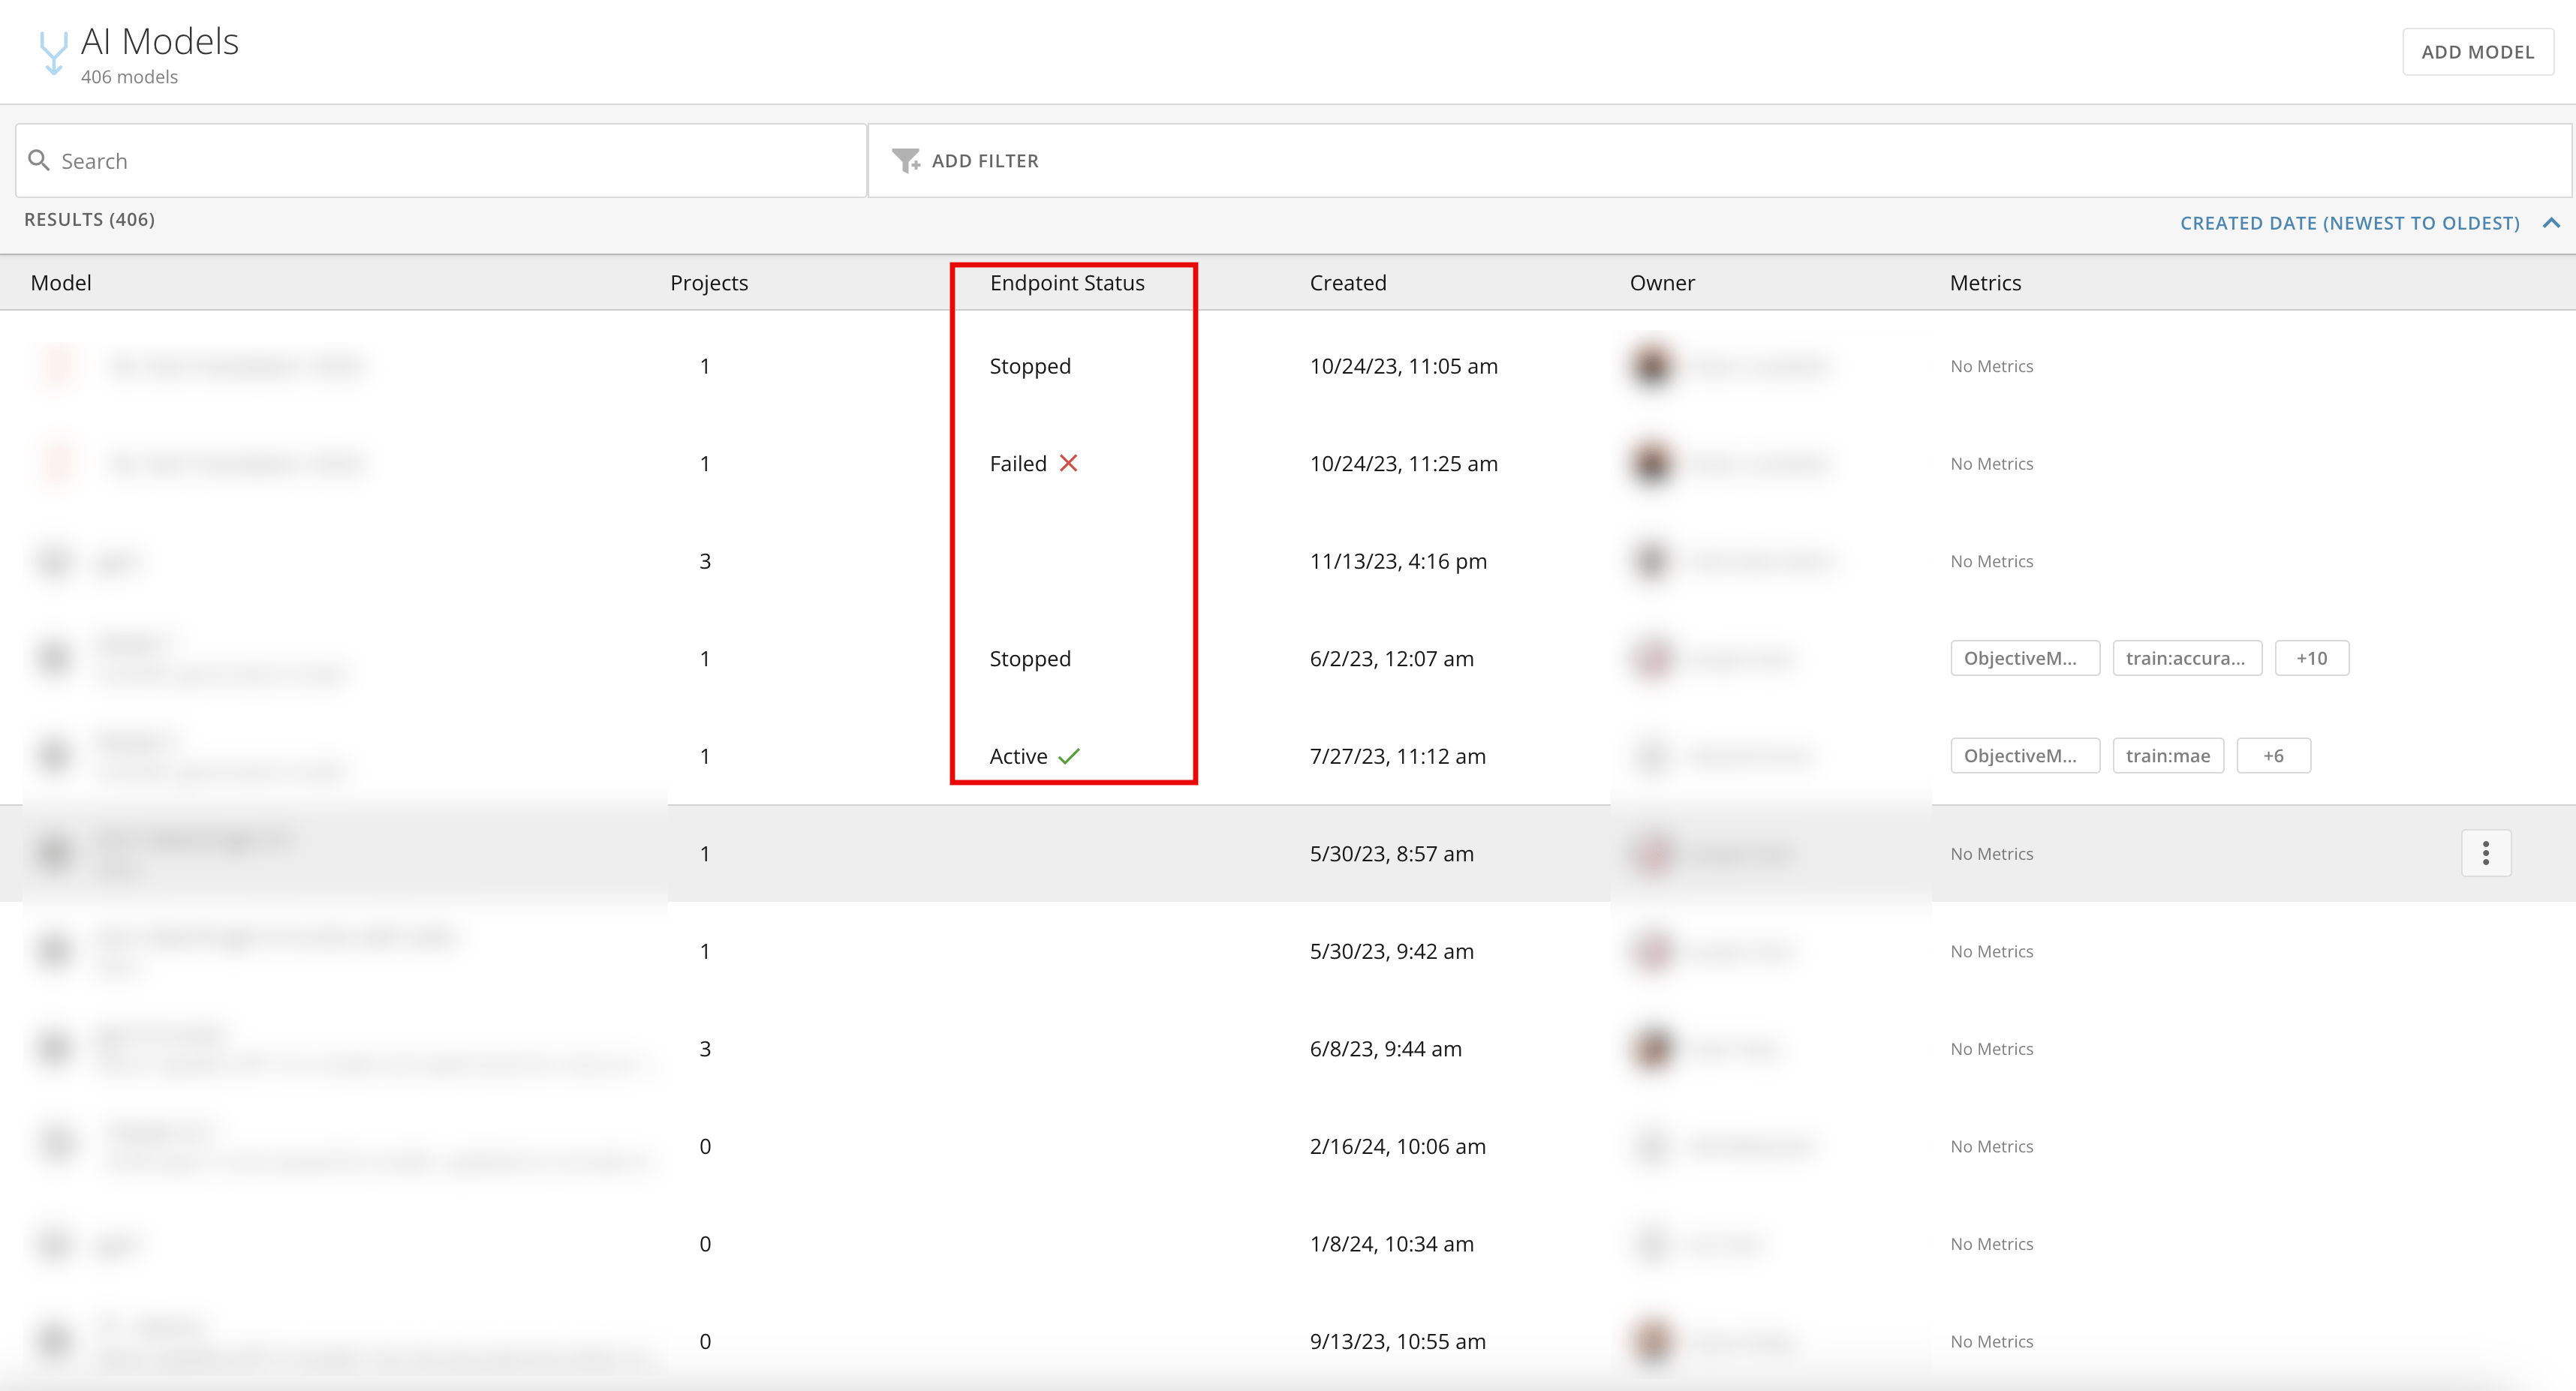Image resolution: width=2576 pixels, height=1391 pixels.
Task: Click owner avatar in the 10/24/23 11:05 am row
Action: click(x=1652, y=365)
